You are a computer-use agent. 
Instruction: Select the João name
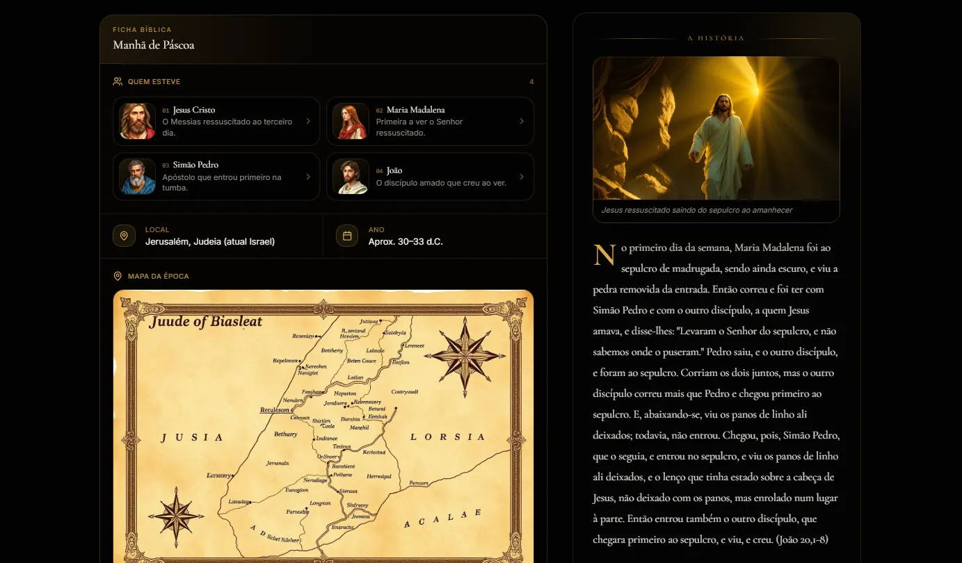point(394,170)
